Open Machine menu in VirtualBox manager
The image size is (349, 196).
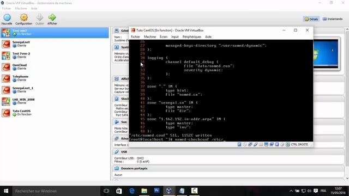click(21, 9)
